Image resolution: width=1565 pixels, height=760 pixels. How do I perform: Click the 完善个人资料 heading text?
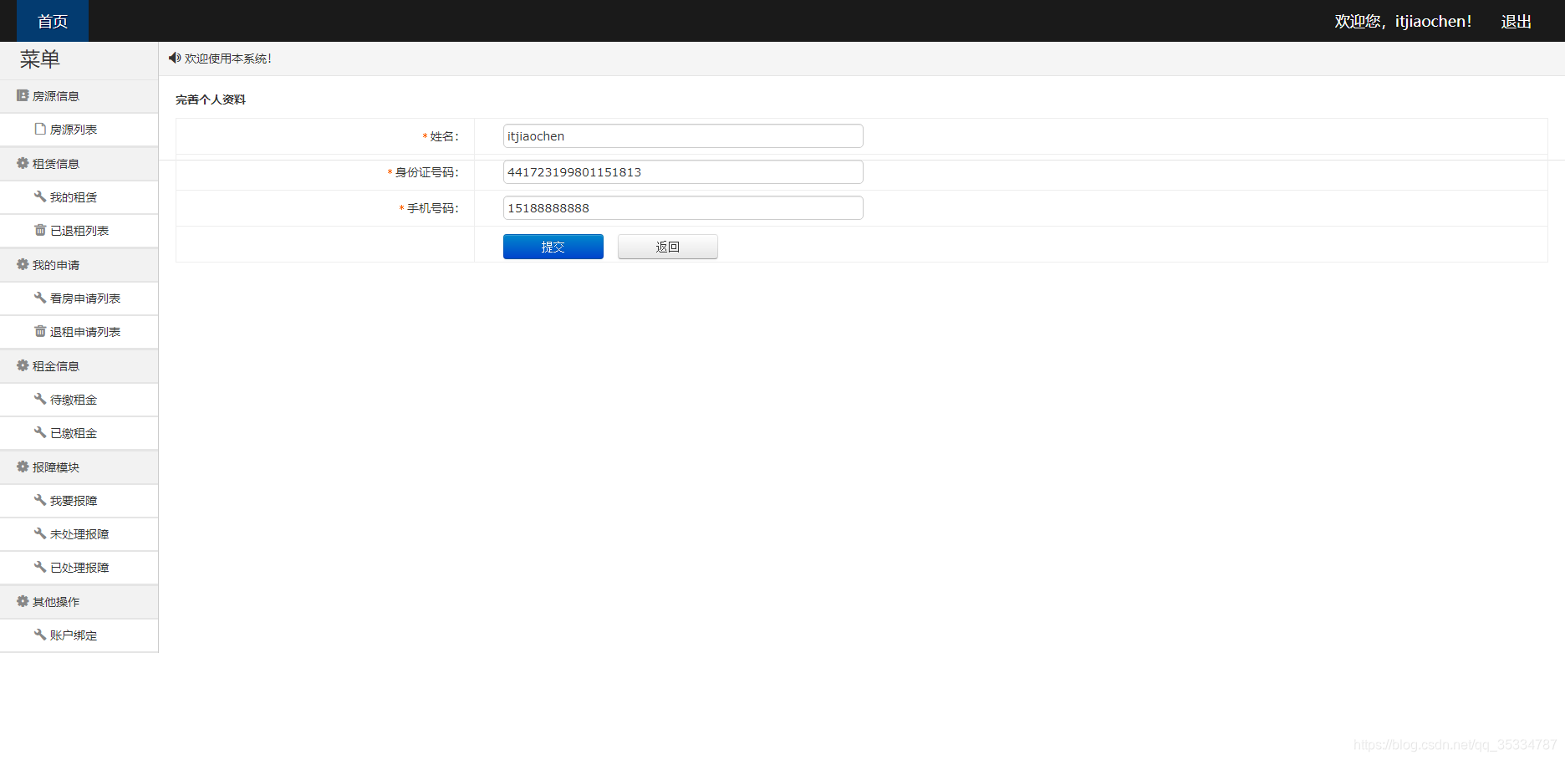click(x=211, y=99)
